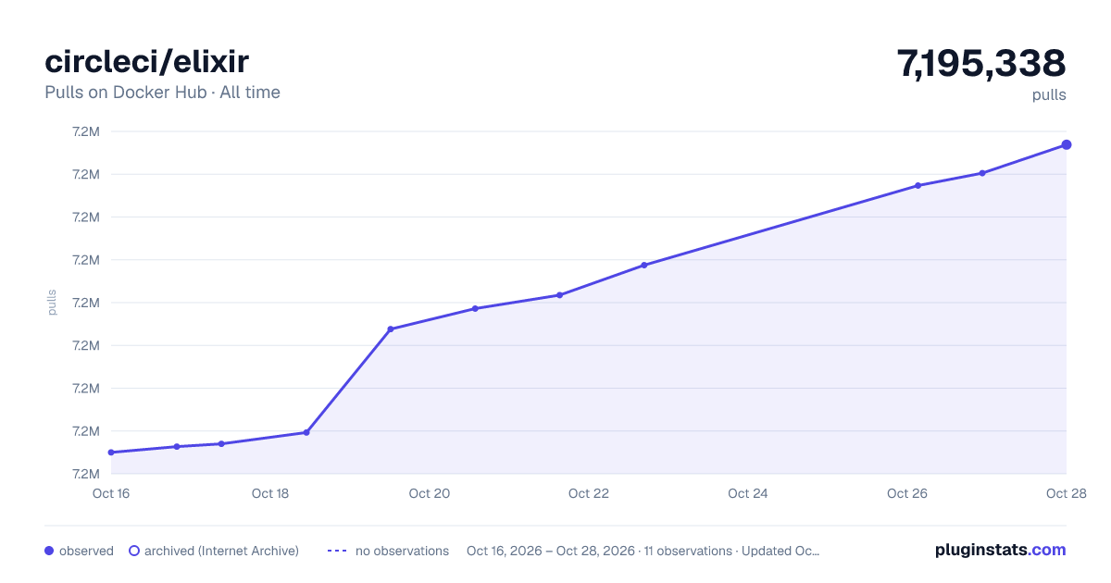Select the data point between Oct 22 and Oct 24
Image resolution: width=1111 pixels, height=583 pixels.
[x=644, y=265]
